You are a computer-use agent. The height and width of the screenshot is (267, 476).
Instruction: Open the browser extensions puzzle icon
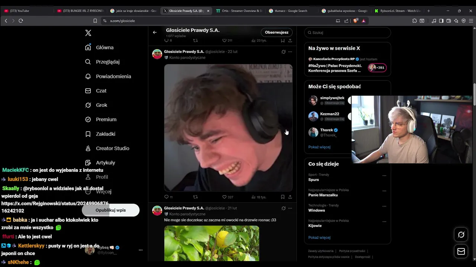click(415, 21)
